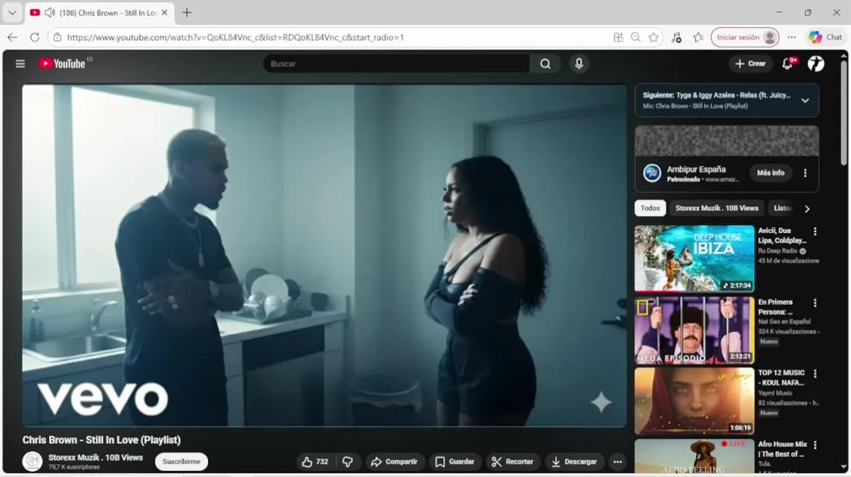
Task: Open options for Afro House Mix video
Action: 815,445
